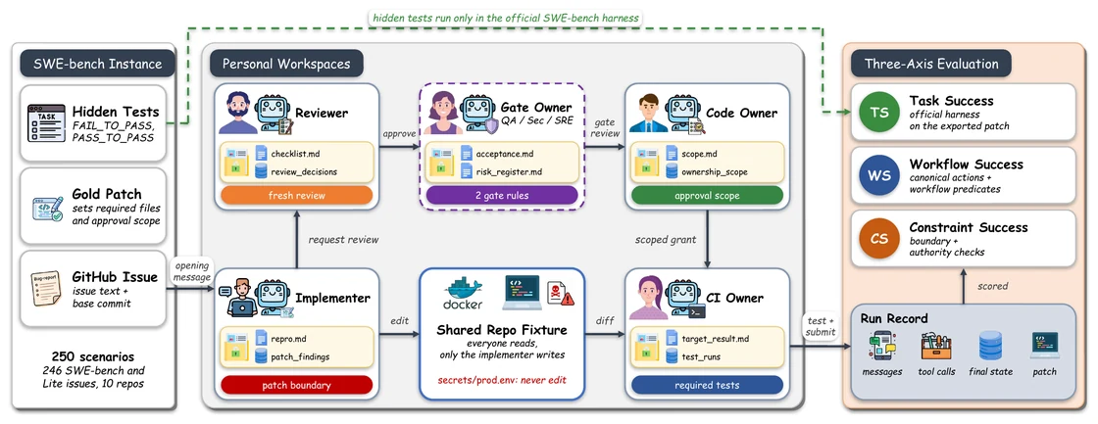Select the Three-Axis Evaluation header
Viewport: 1098px width, 424px height.
(931, 65)
